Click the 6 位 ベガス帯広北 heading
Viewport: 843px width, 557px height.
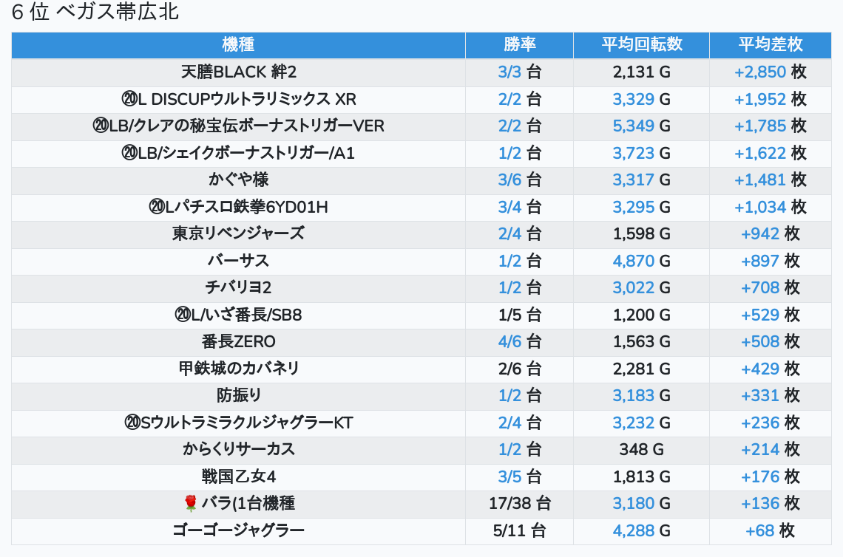pos(95,13)
